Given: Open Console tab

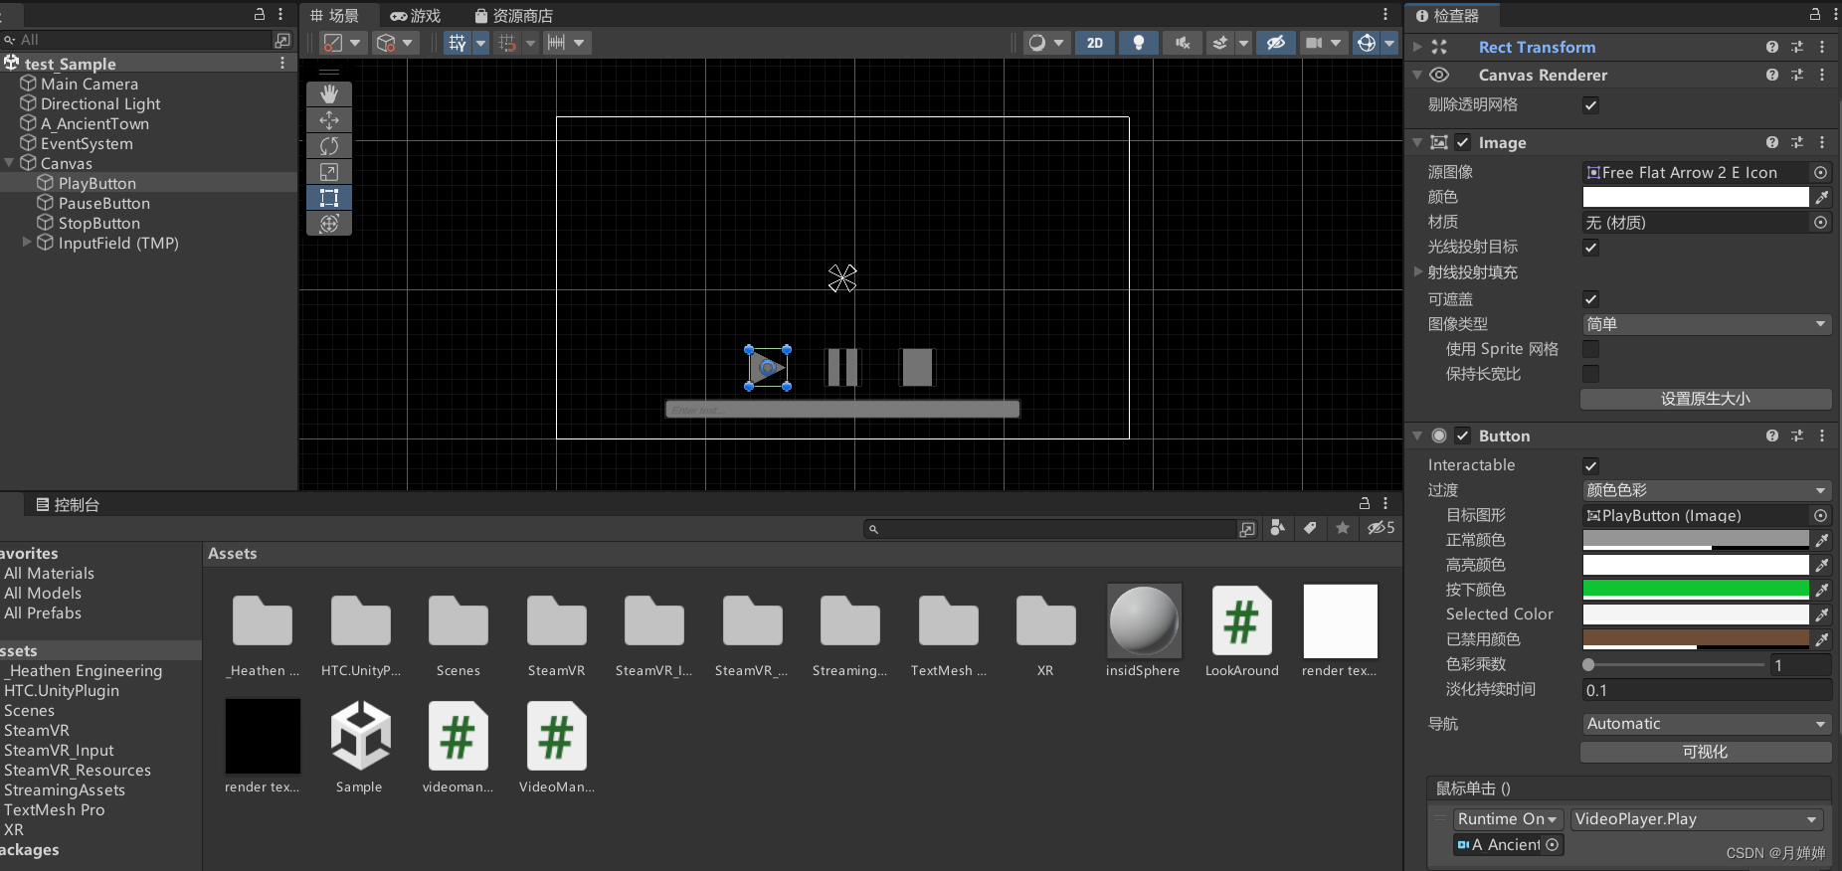Looking at the screenshot, I should (68, 505).
